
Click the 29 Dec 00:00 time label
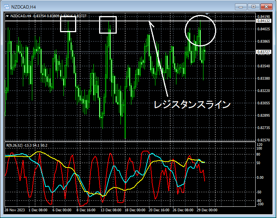click(x=207, y=210)
